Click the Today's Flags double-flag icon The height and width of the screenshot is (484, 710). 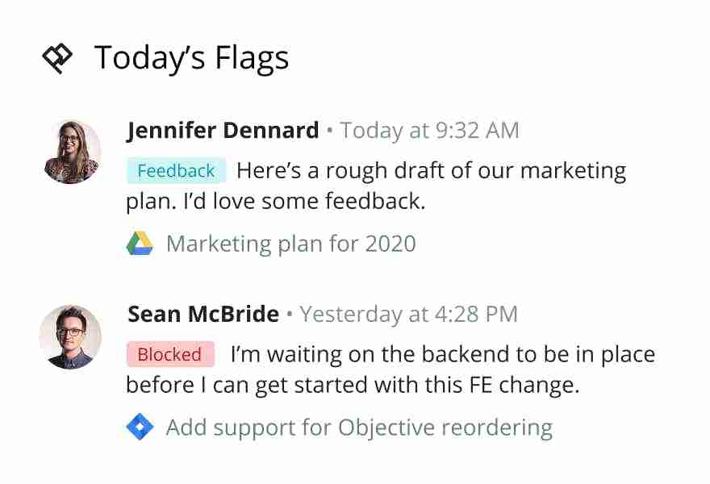pos(57,58)
